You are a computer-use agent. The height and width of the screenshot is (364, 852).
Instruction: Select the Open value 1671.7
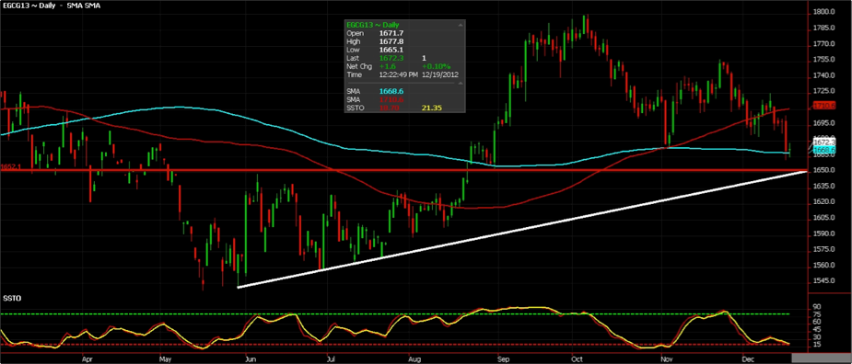coord(391,33)
